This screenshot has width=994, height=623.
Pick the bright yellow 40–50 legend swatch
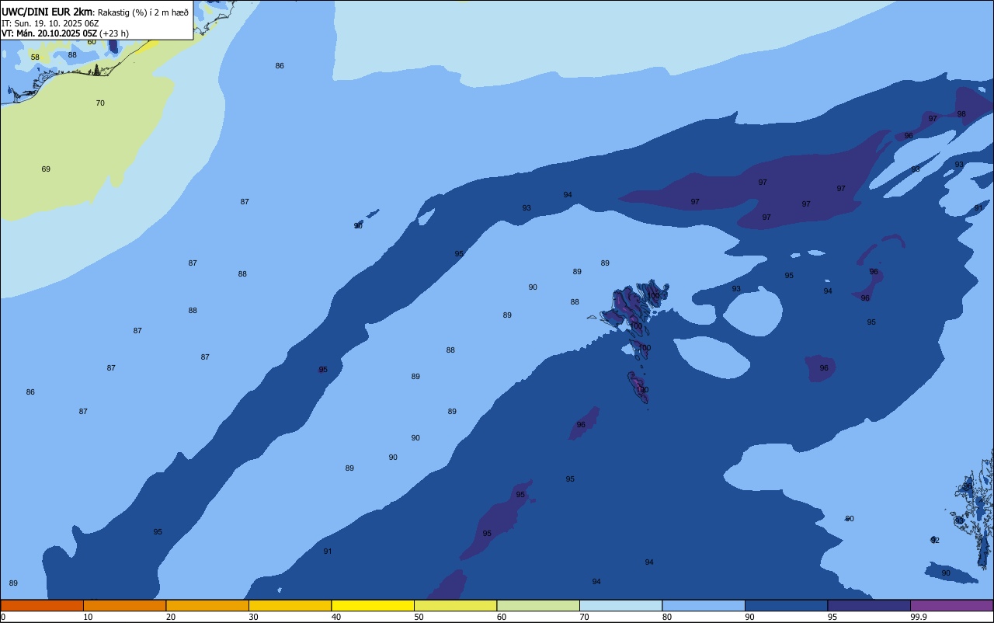tap(373, 605)
